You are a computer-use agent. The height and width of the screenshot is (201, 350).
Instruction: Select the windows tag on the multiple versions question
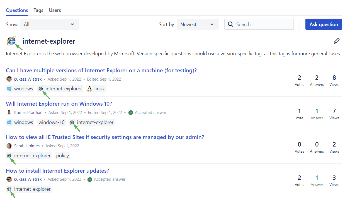20,89
